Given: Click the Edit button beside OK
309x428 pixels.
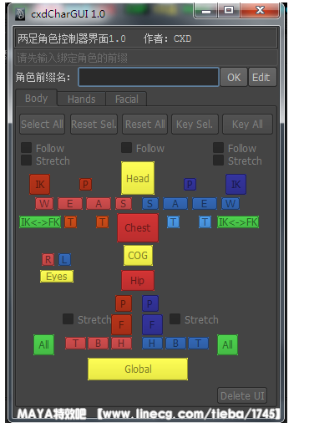Looking at the screenshot, I should tap(262, 77).
